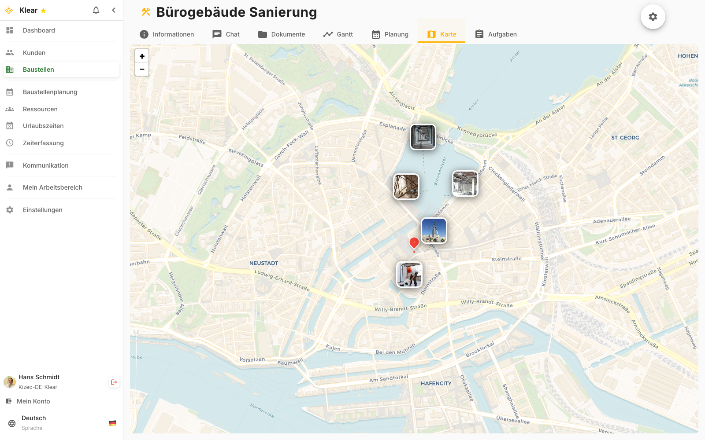Click the red location pin marker

click(414, 242)
